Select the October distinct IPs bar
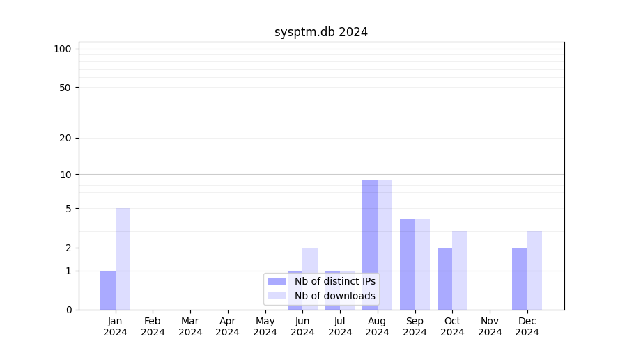627x348 pixels. click(444, 278)
